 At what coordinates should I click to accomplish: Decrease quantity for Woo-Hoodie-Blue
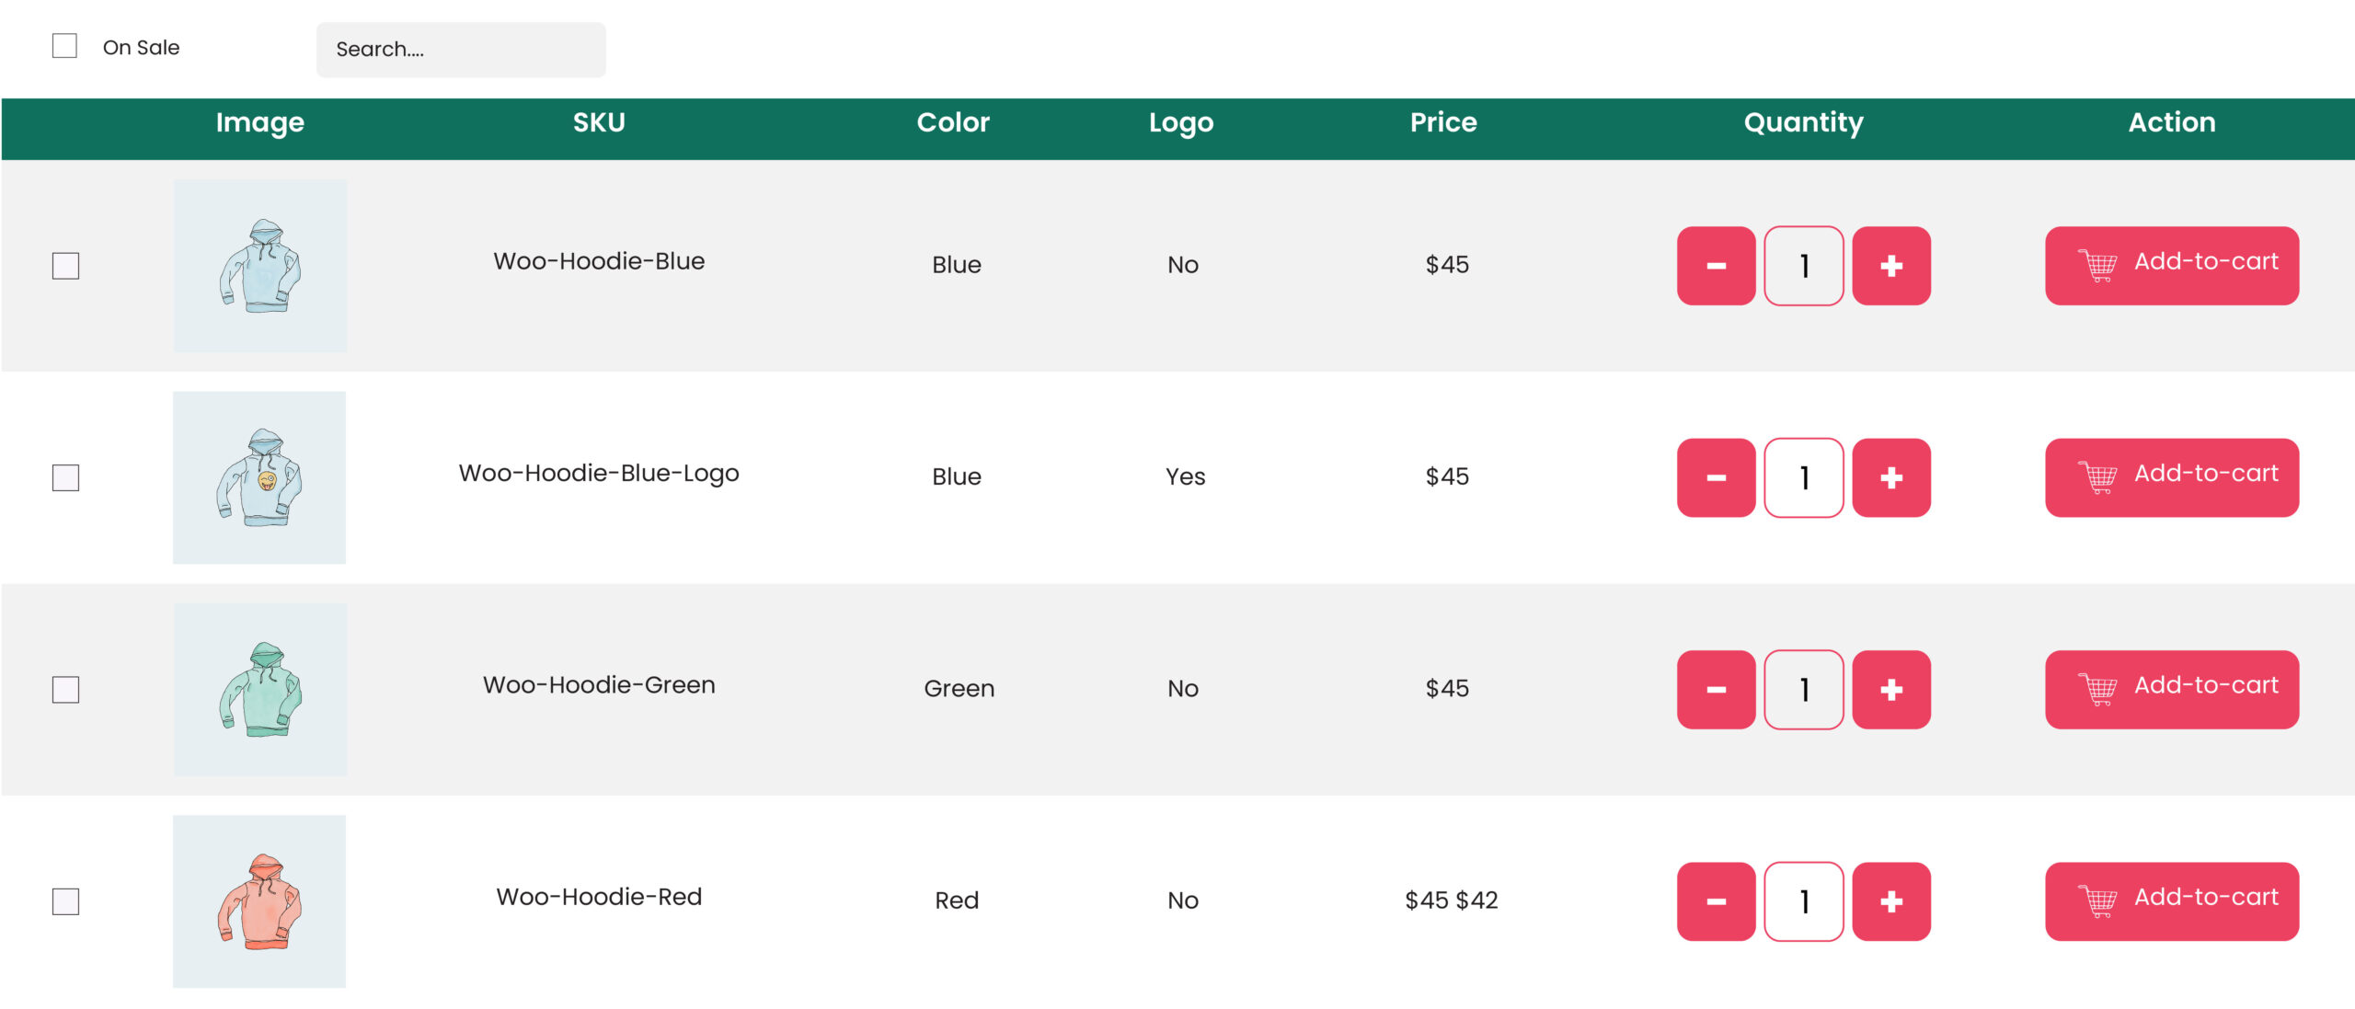pyautogui.click(x=1716, y=266)
